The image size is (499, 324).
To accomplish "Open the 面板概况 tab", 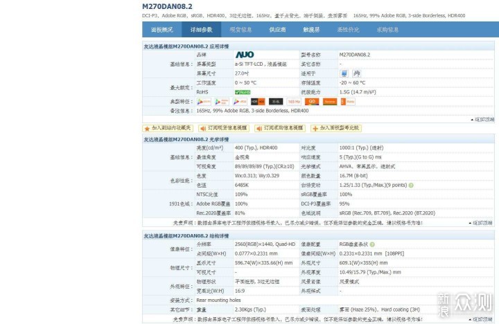I will [162, 30].
